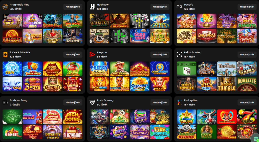The image size is (259, 142).
Task: Click the 3 Oaks Gaming acorn icon
Action: (x=5, y=55)
